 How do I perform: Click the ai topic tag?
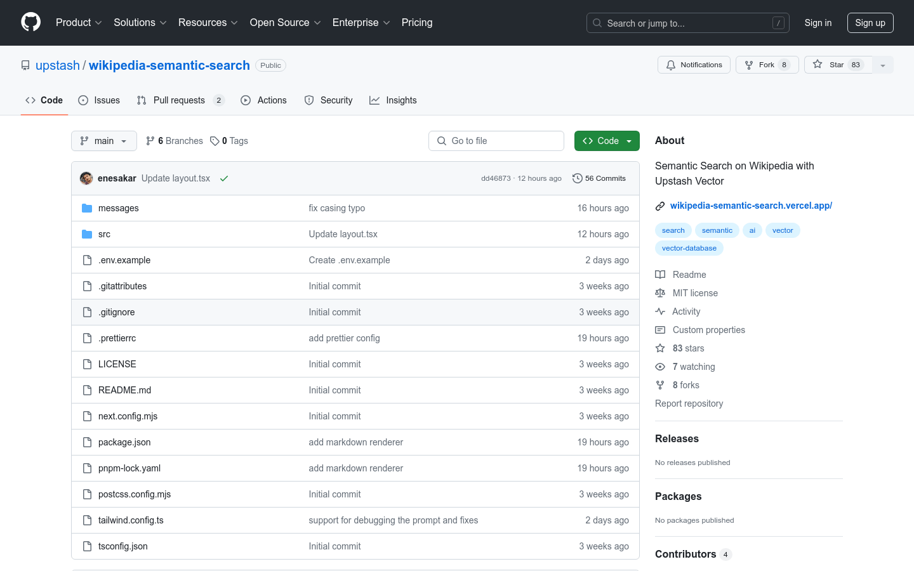pos(752,230)
